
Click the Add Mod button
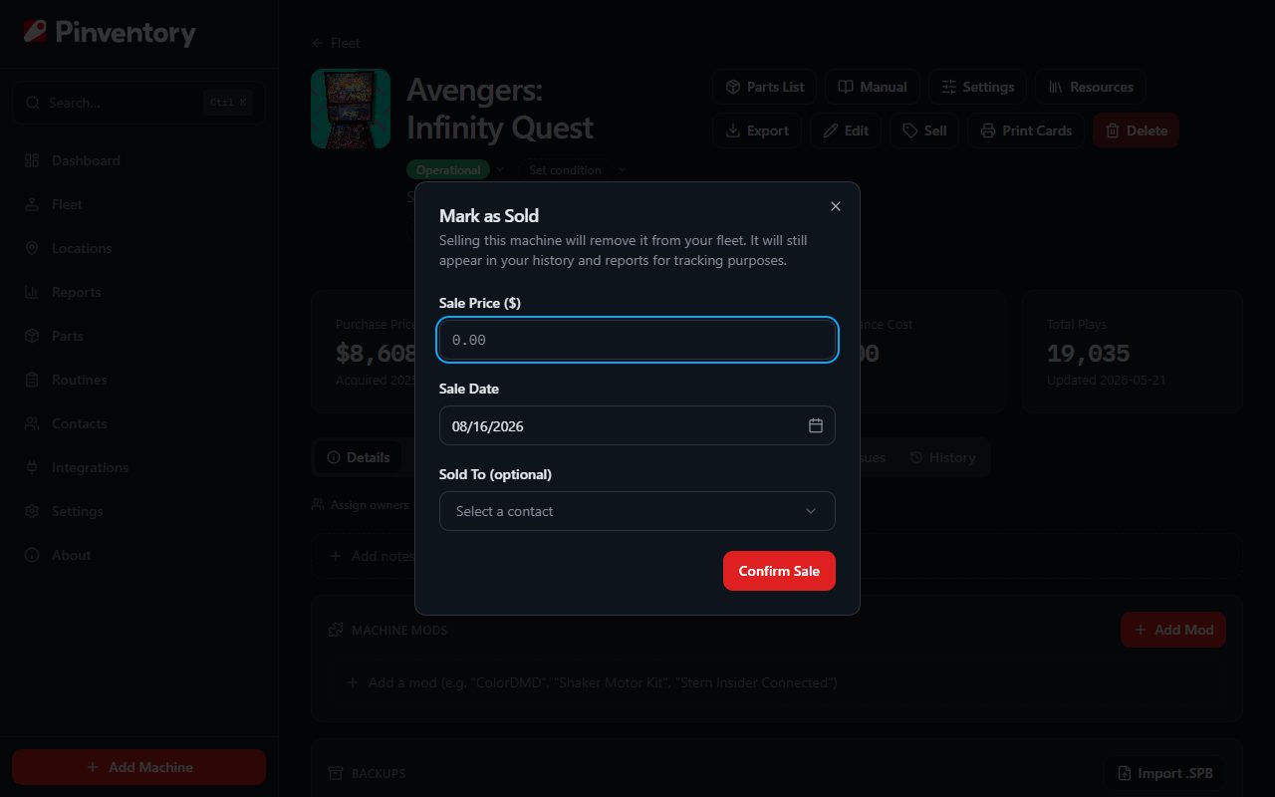coord(1173,630)
